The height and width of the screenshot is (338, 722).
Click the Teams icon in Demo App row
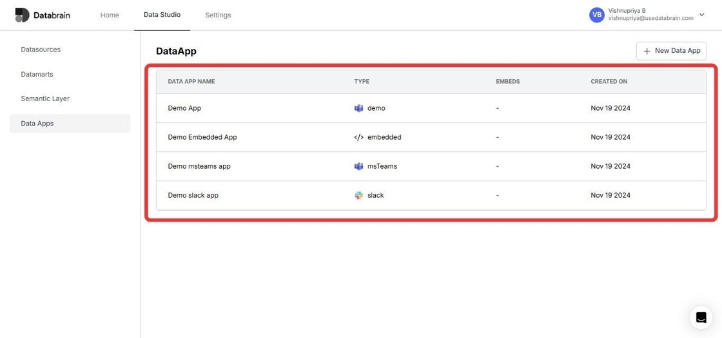358,108
